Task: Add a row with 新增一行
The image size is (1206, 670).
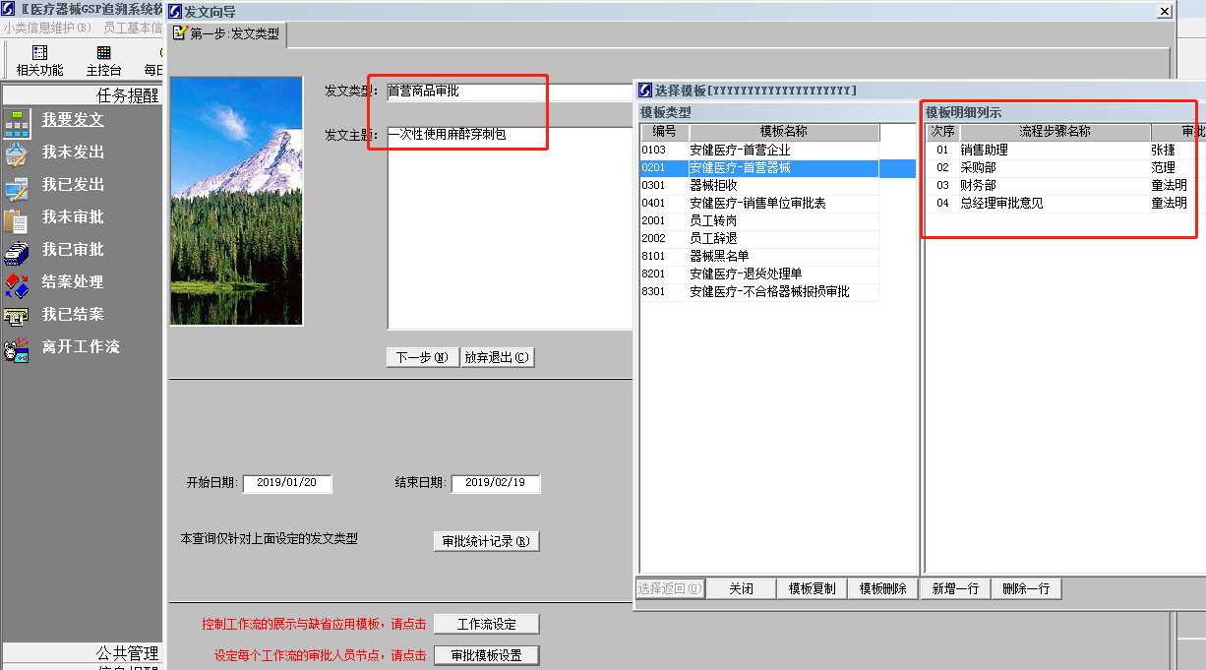Action: point(955,588)
